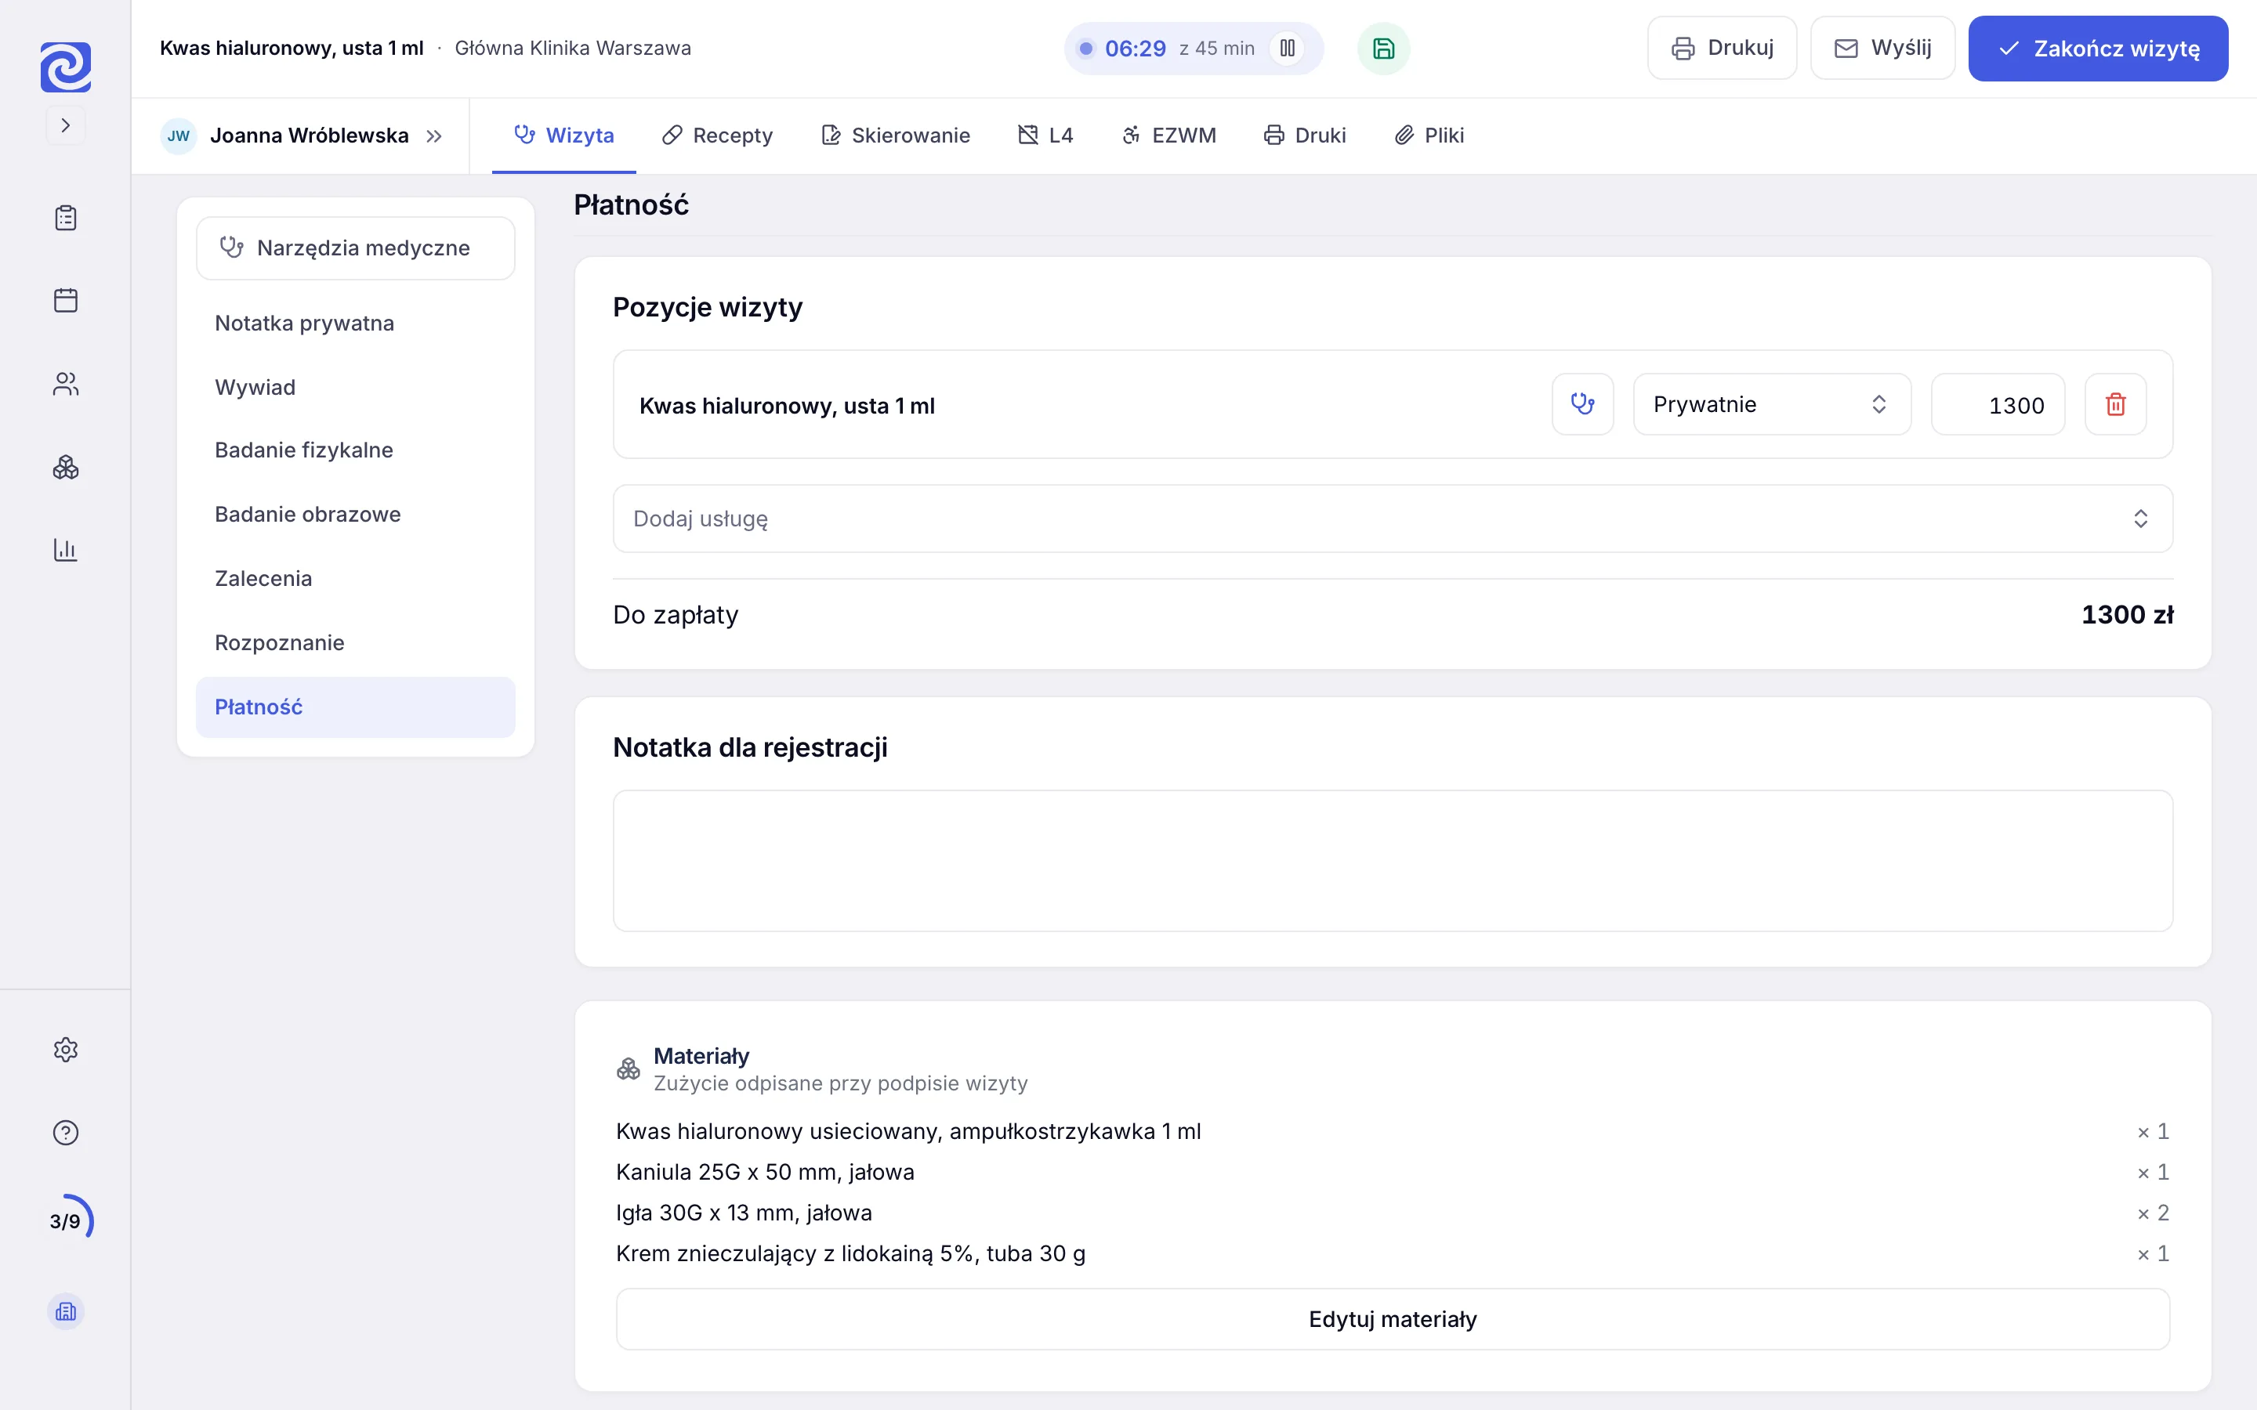The width and height of the screenshot is (2257, 1410).
Task: Pause the visit timer
Action: click(x=1287, y=48)
